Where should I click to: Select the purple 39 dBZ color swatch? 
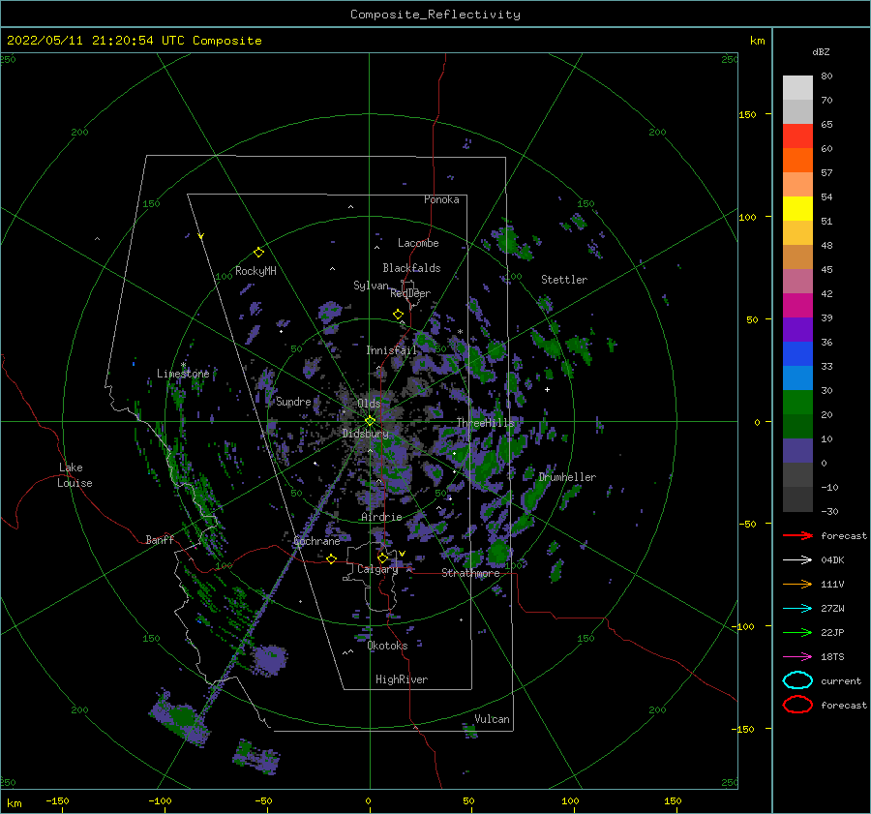[x=797, y=330]
